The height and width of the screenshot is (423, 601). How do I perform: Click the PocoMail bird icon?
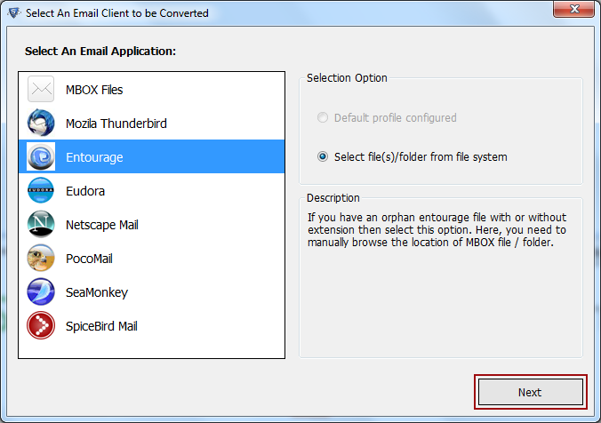pos(41,258)
